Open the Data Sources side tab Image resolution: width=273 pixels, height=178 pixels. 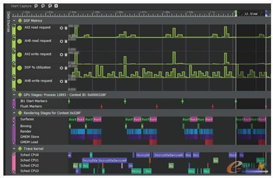point(8,22)
